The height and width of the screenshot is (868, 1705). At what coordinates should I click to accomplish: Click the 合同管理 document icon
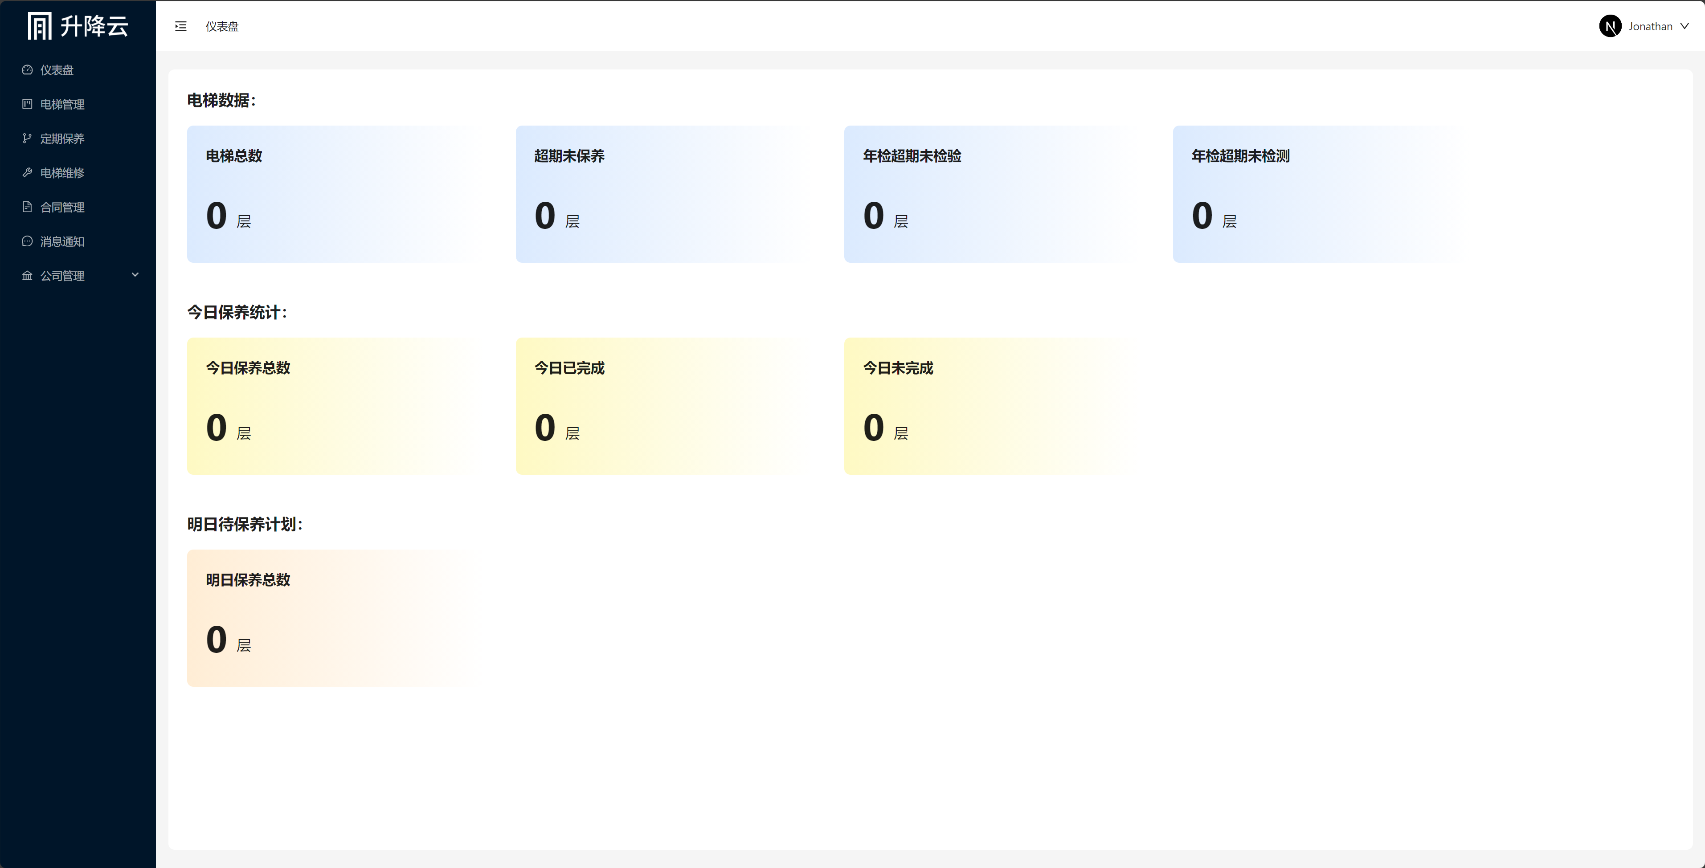click(x=27, y=207)
